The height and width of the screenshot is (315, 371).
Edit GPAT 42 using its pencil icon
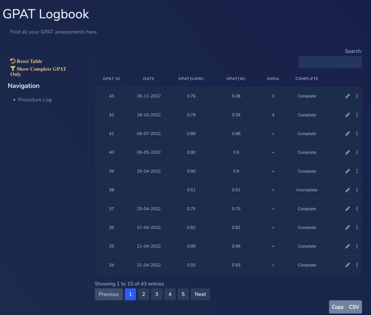pos(347,115)
